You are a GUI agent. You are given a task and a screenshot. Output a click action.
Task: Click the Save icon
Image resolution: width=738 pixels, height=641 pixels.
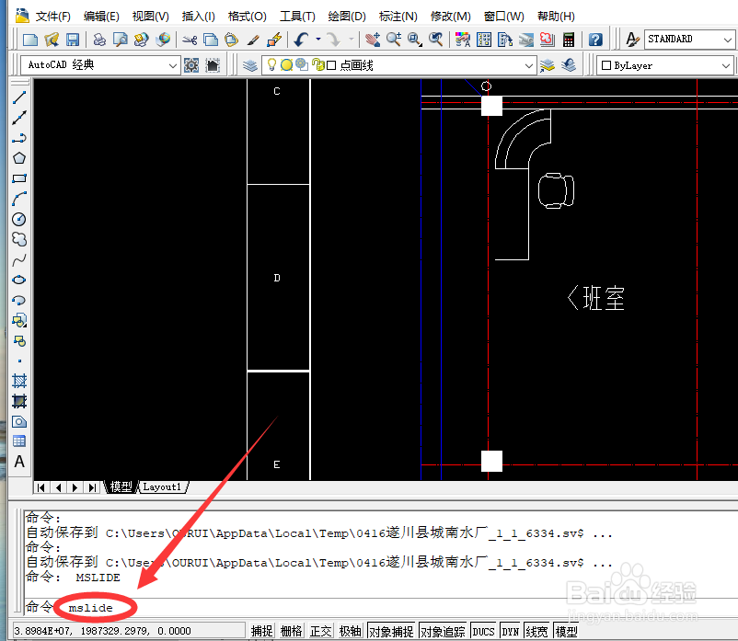click(73, 40)
